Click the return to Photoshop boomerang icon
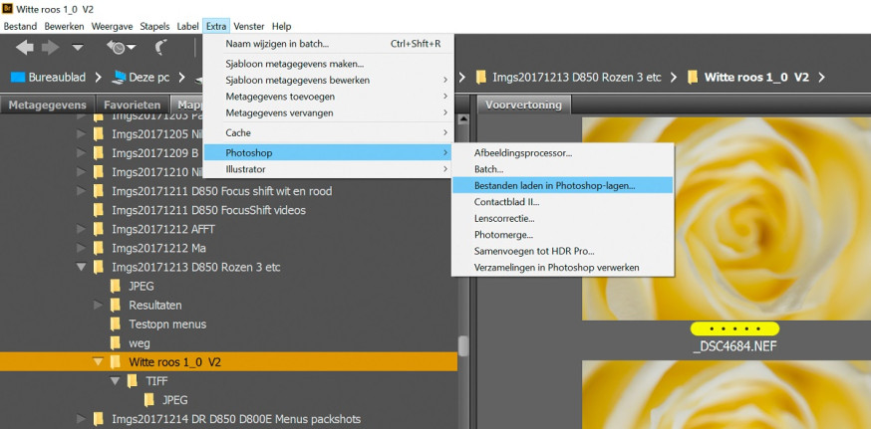Image resolution: width=871 pixels, height=429 pixels. pos(160,48)
